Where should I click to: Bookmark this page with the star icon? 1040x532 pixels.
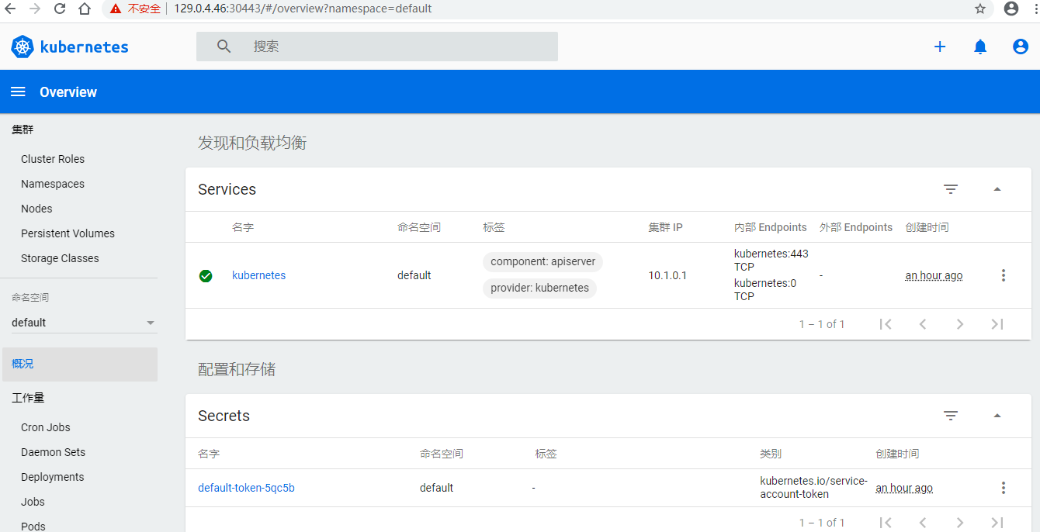coord(980,9)
